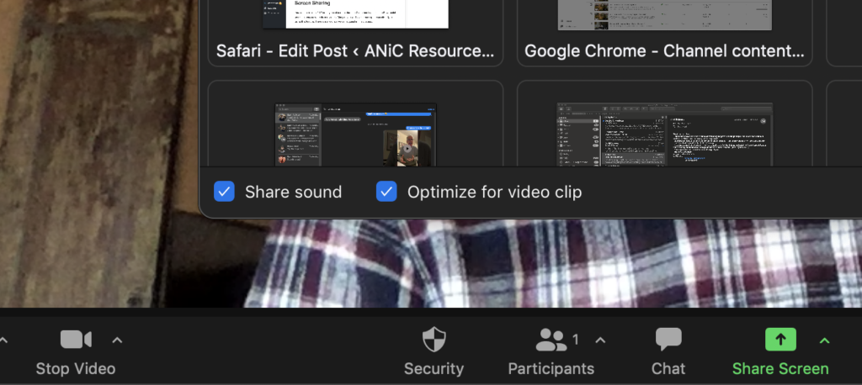Open the Security shield icon

tap(434, 340)
